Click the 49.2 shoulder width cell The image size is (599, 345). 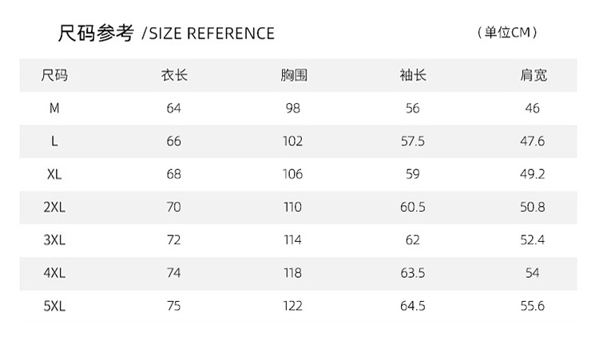[533, 174]
